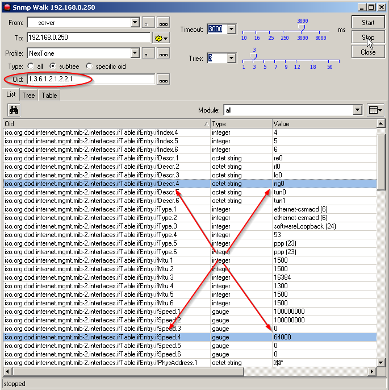Click the horizontal scrollbar right arrow
The width and height of the screenshot is (389, 390).
(372, 372)
